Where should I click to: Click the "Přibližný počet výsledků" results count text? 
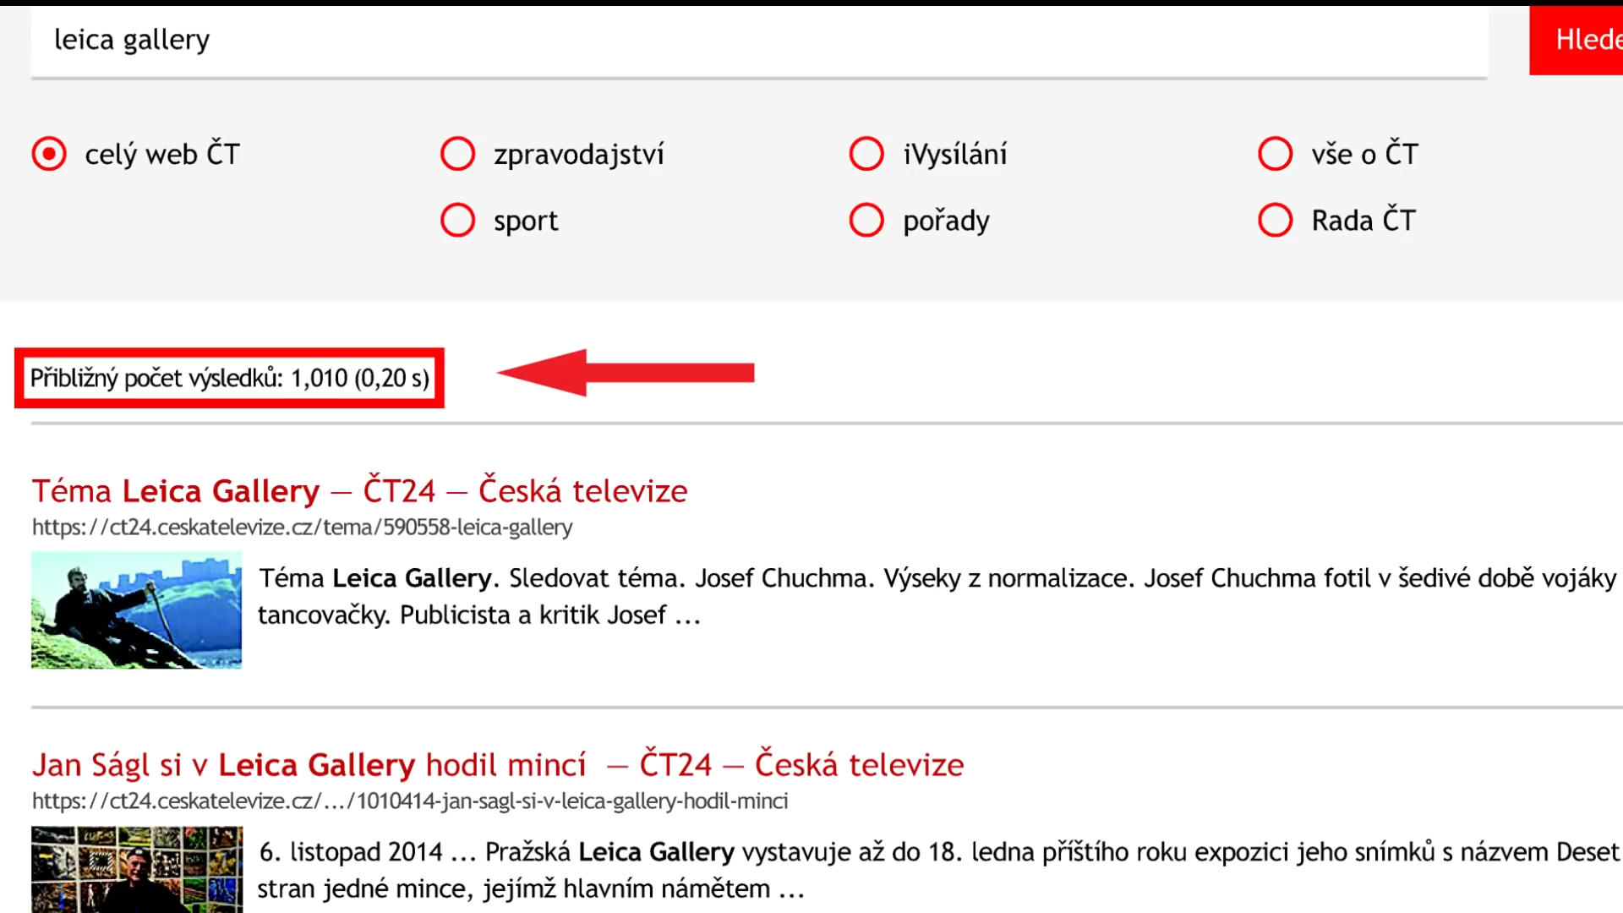click(x=230, y=378)
